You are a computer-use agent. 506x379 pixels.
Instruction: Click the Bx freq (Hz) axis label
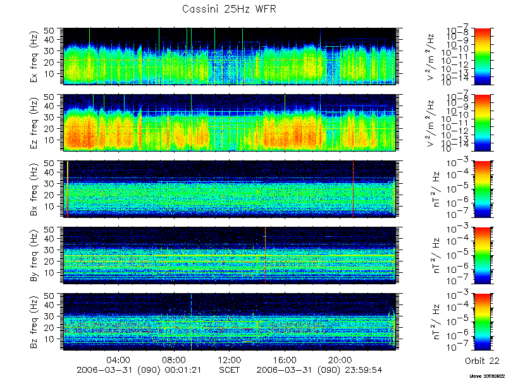click(35, 189)
